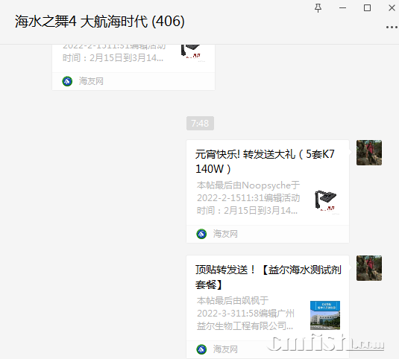Click the 7:48 timestamp label

(200, 123)
